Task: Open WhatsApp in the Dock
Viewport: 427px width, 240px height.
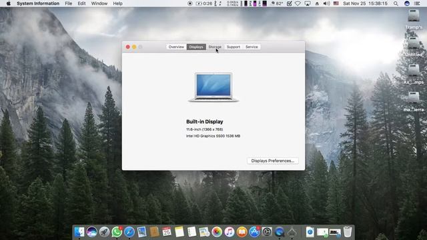Action: coord(117,232)
